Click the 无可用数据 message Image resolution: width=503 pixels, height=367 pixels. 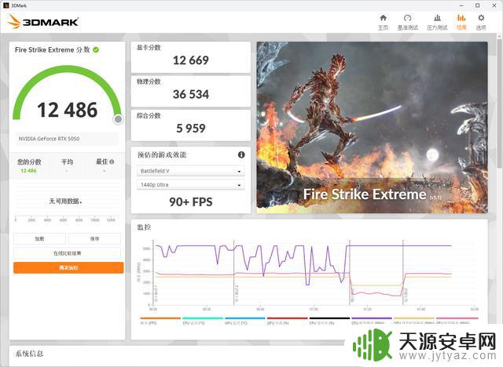point(66,202)
